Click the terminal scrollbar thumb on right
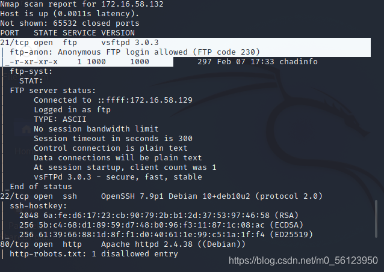Image resolution: width=384 pixels, height=272 pixels. (376, 219)
